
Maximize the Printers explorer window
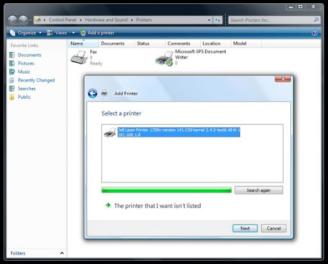[300, 7]
